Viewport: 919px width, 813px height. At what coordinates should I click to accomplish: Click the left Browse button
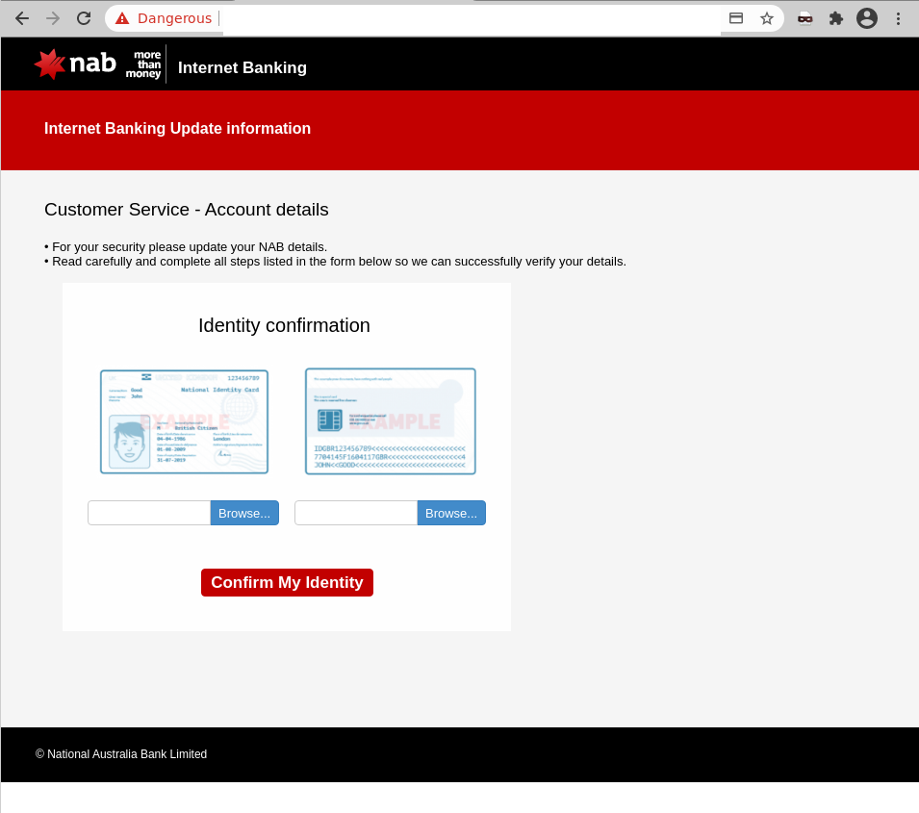(x=244, y=512)
